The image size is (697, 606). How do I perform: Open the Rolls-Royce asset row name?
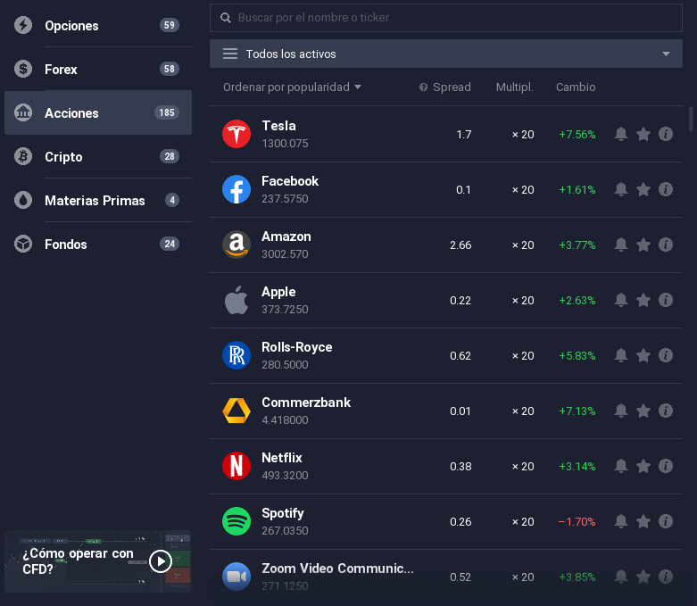point(297,347)
